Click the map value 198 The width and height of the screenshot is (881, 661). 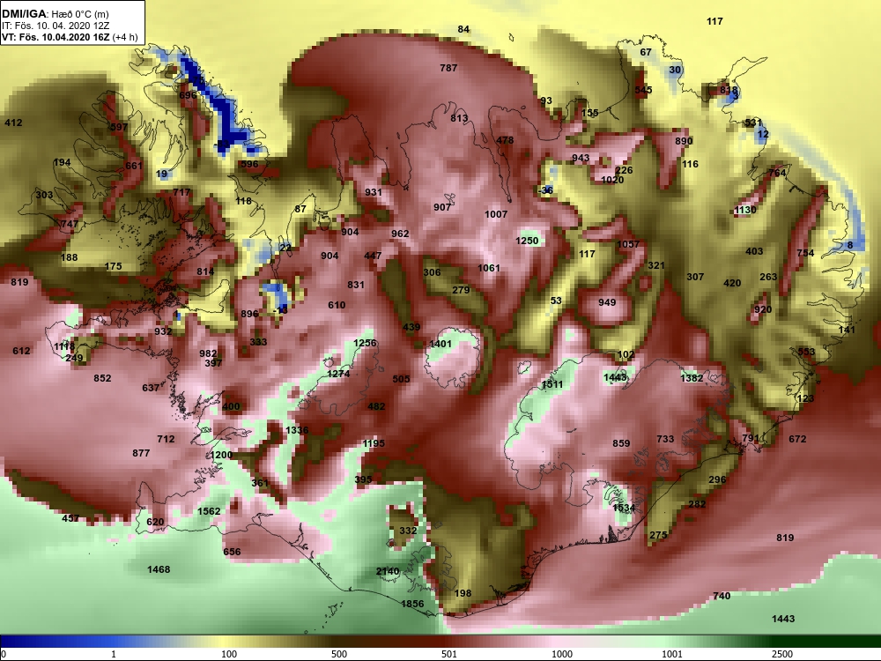pos(463,593)
